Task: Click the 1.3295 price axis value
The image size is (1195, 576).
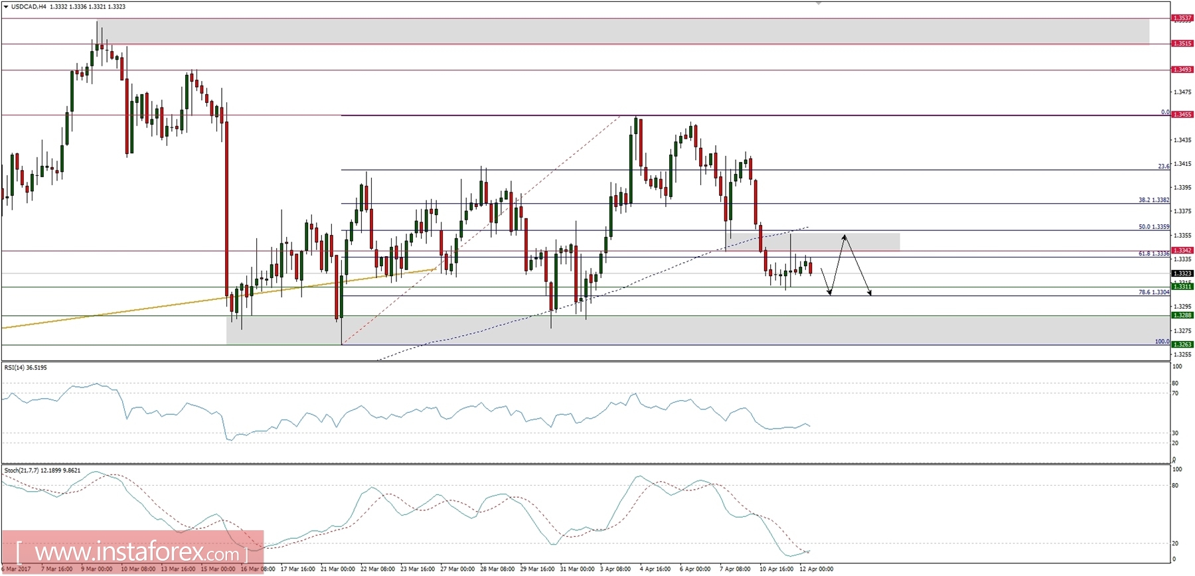Action: 1182,307
